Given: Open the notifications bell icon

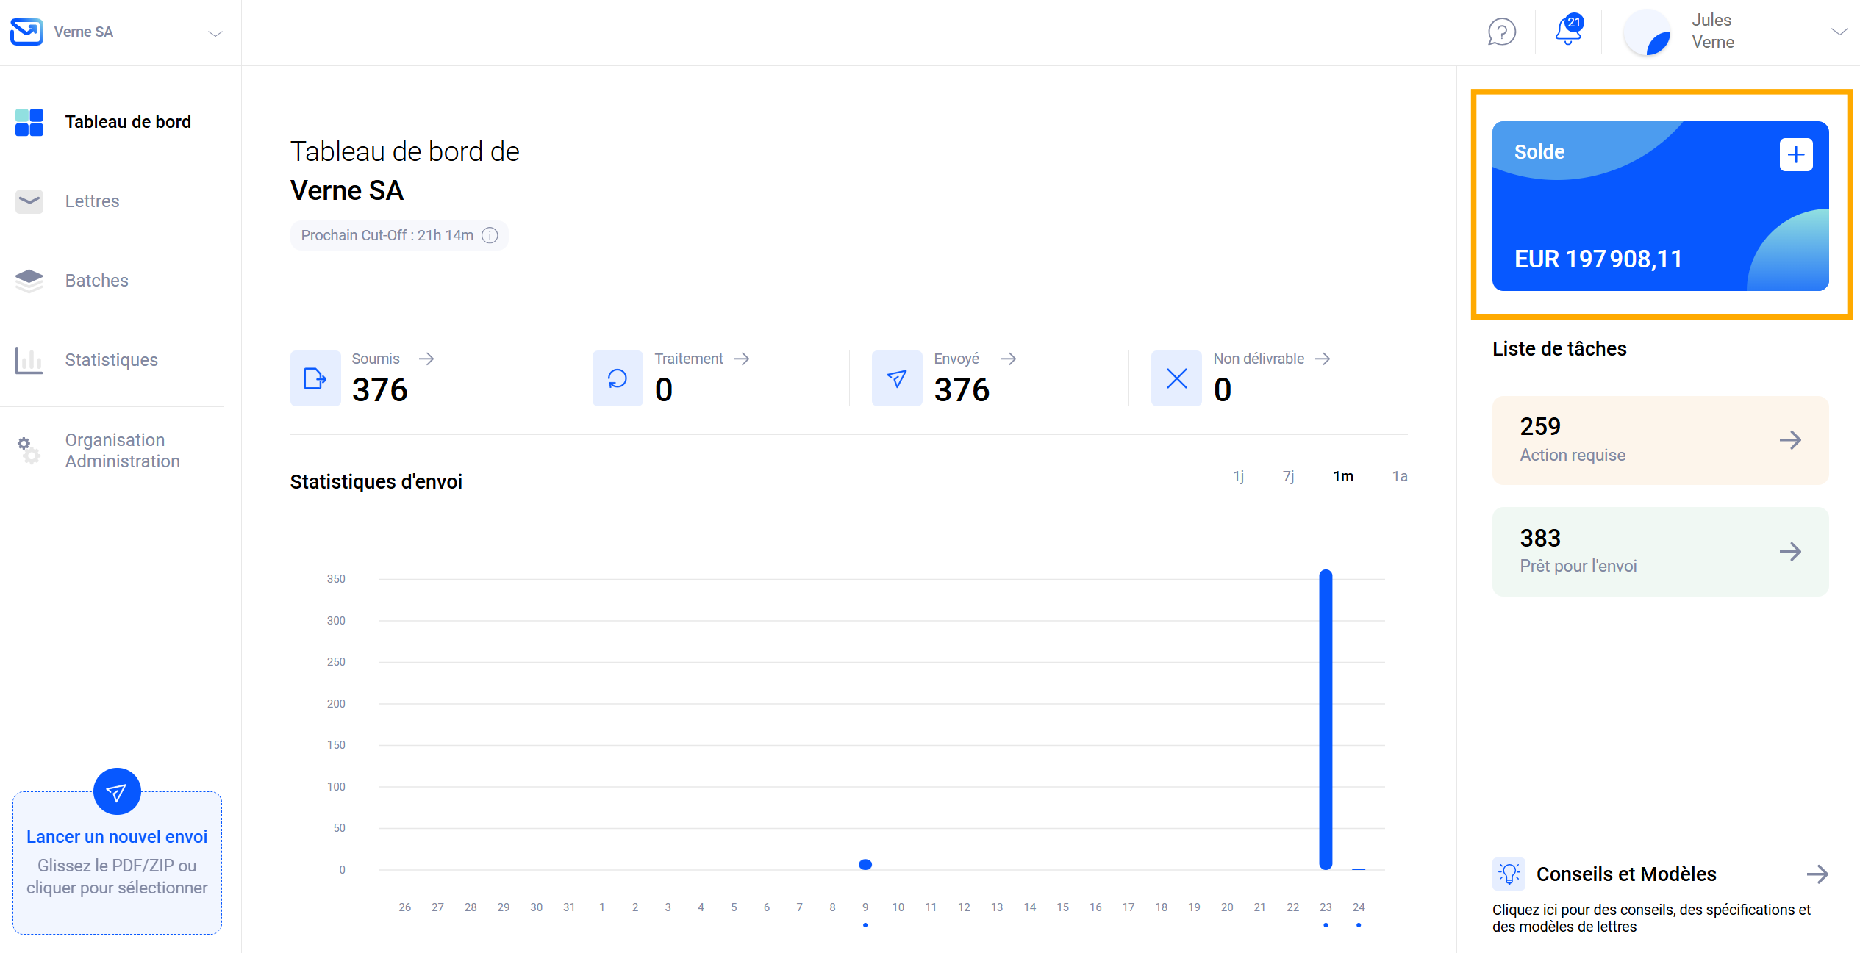Looking at the screenshot, I should [x=1567, y=31].
